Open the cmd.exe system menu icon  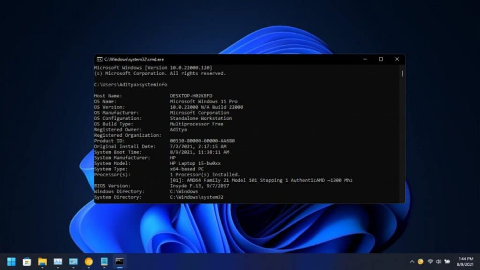tap(99, 59)
